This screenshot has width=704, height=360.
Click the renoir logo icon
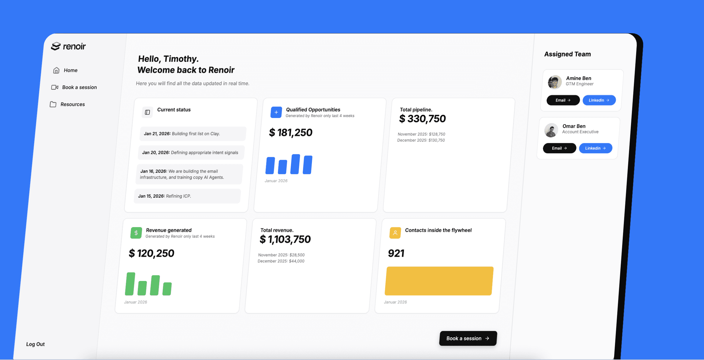(x=56, y=46)
